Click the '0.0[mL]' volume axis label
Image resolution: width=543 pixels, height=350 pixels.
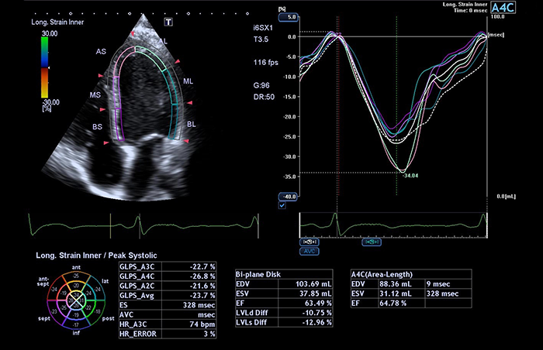(x=506, y=197)
